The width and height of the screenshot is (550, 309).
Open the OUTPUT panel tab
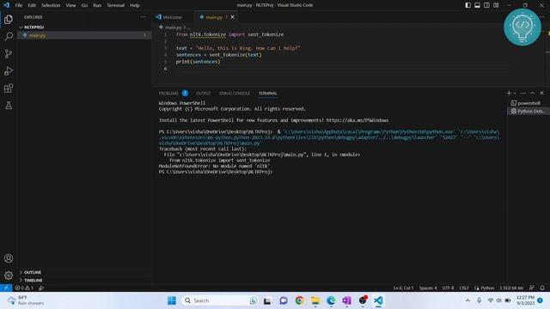203,94
